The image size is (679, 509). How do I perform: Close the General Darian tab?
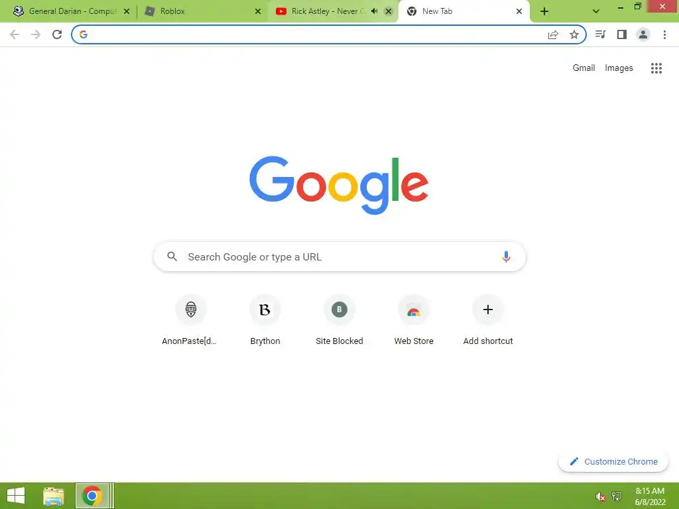(x=127, y=11)
